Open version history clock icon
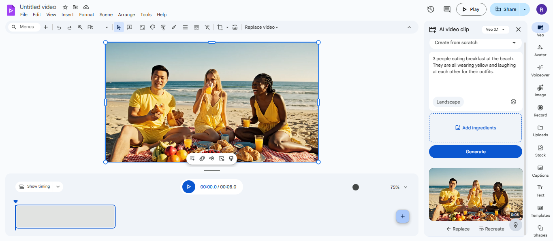Screen dimensions: 553x241 [x=431, y=9]
